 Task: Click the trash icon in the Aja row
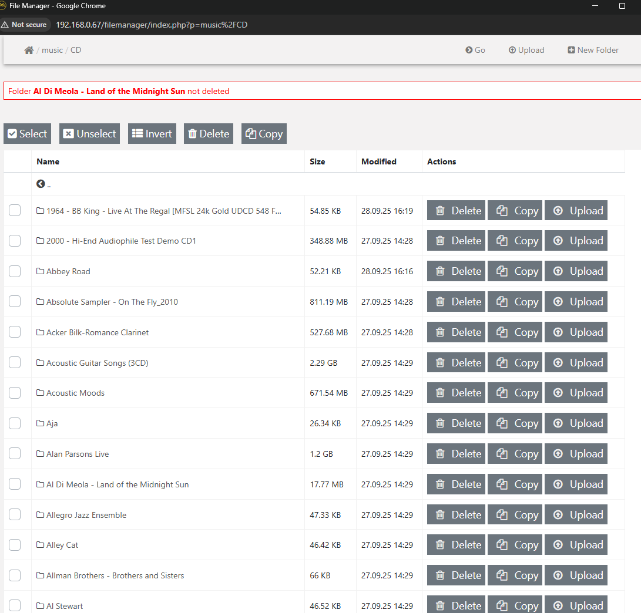pyautogui.click(x=440, y=423)
